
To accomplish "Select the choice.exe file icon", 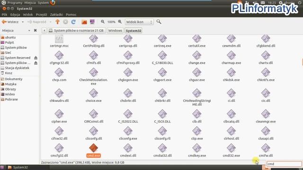I will point(94,93).
